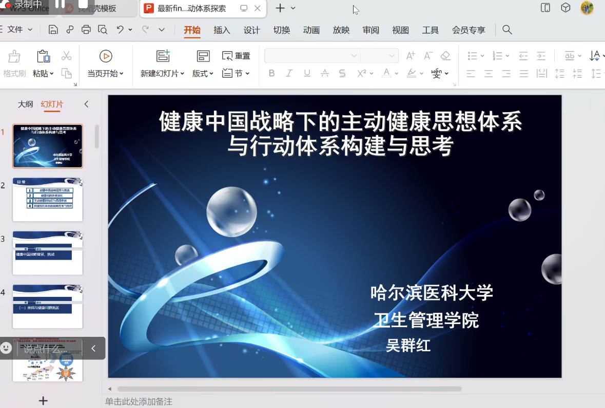The width and height of the screenshot is (605, 408).
Task: Select slide 2 thumbnail (目录)
Action: point(48,200)
